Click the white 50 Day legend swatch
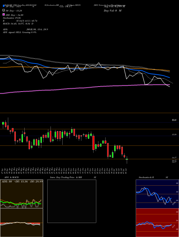 click(4, 10)
